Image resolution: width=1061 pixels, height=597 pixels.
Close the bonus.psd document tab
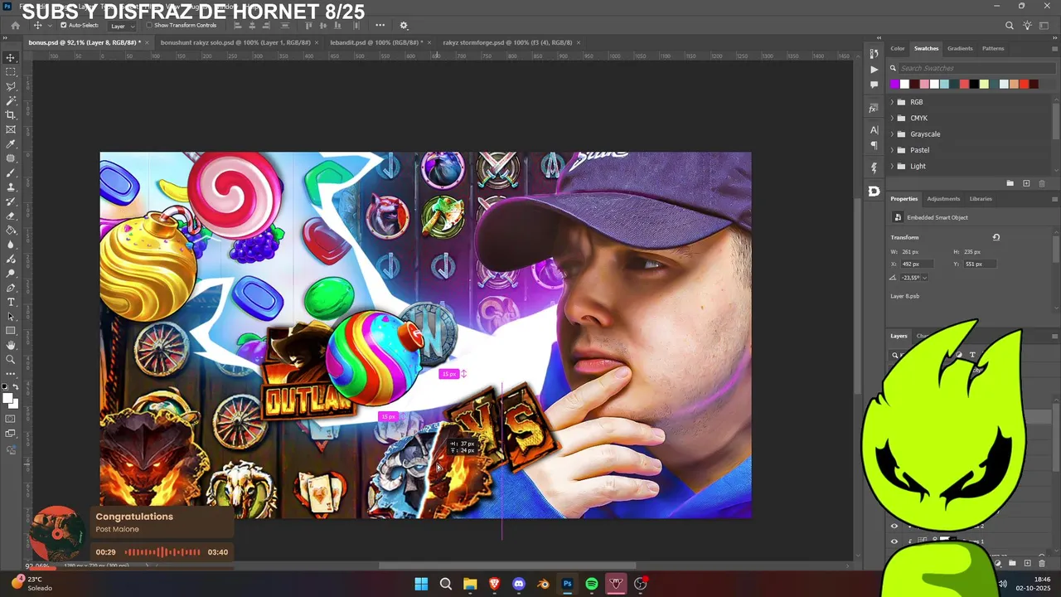[147, 42]
